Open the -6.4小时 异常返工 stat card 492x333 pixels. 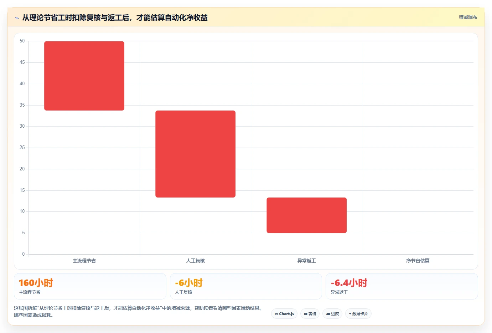[402, 286]
